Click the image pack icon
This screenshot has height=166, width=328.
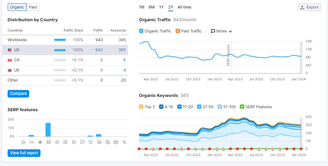click(x=48, y=142)
